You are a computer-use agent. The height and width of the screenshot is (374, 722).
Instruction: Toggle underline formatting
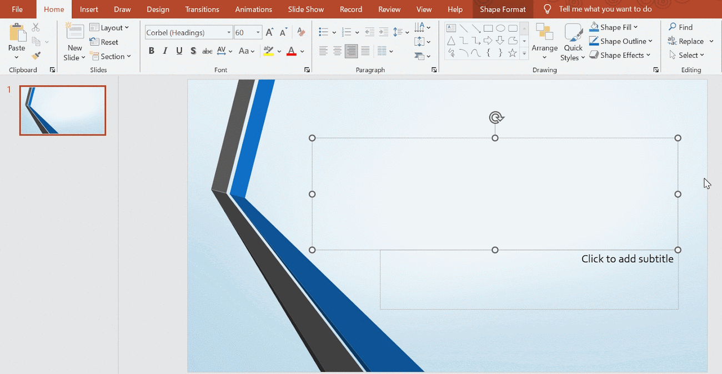[x=178, y=51]
